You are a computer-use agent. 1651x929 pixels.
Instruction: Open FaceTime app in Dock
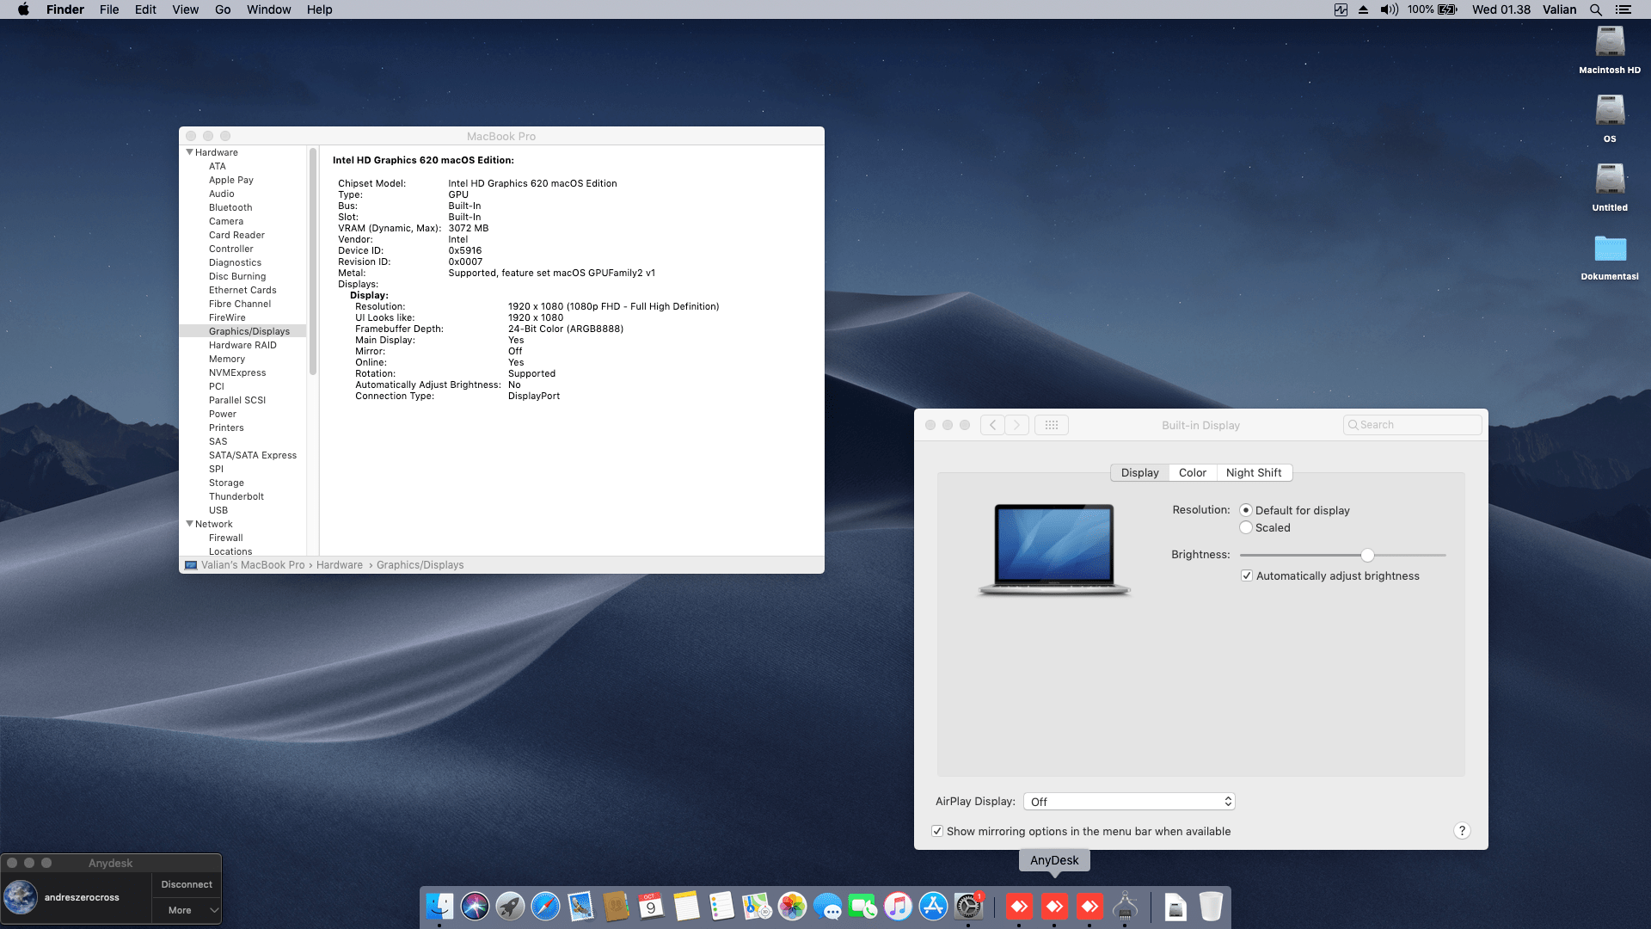(862, 906)
